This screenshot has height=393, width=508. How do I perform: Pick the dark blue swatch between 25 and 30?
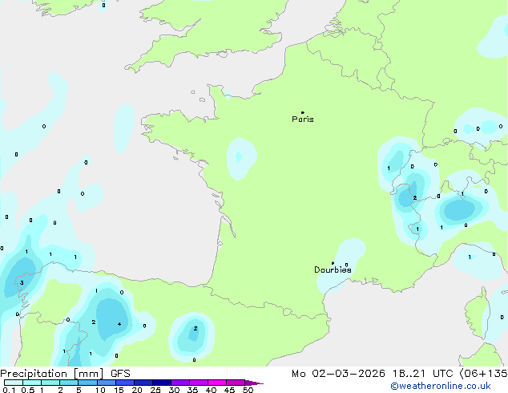(x=162, y=383)
